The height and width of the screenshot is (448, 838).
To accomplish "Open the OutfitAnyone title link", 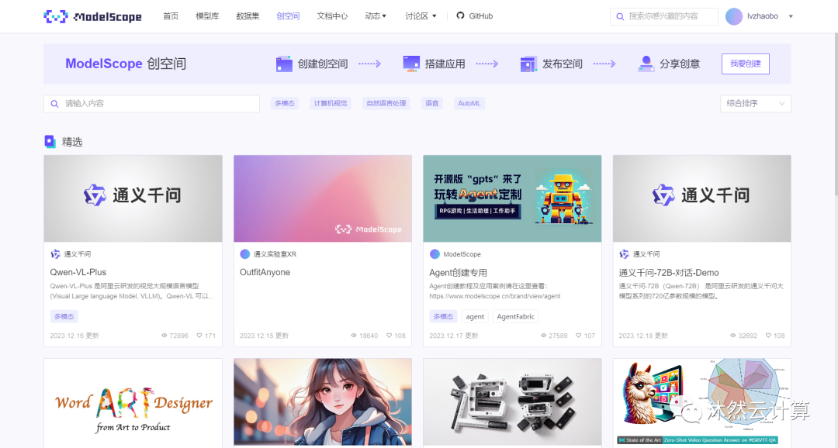I will (265, 272).
